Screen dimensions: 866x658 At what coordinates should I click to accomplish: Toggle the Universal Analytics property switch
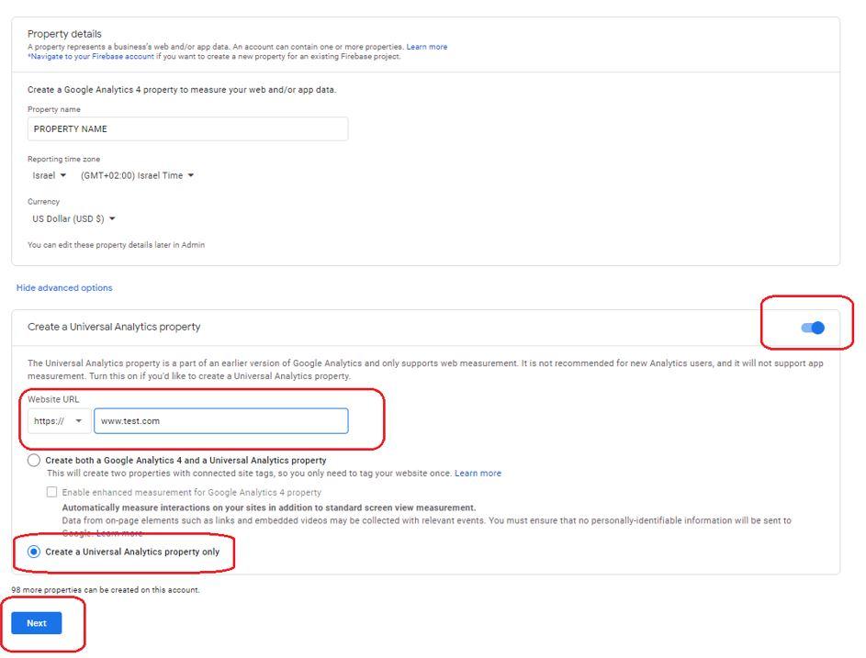click(813, 328)
